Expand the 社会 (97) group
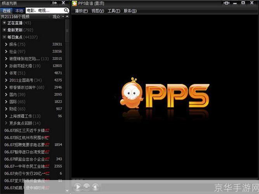The image size is (259, 194). click(6, 52)
